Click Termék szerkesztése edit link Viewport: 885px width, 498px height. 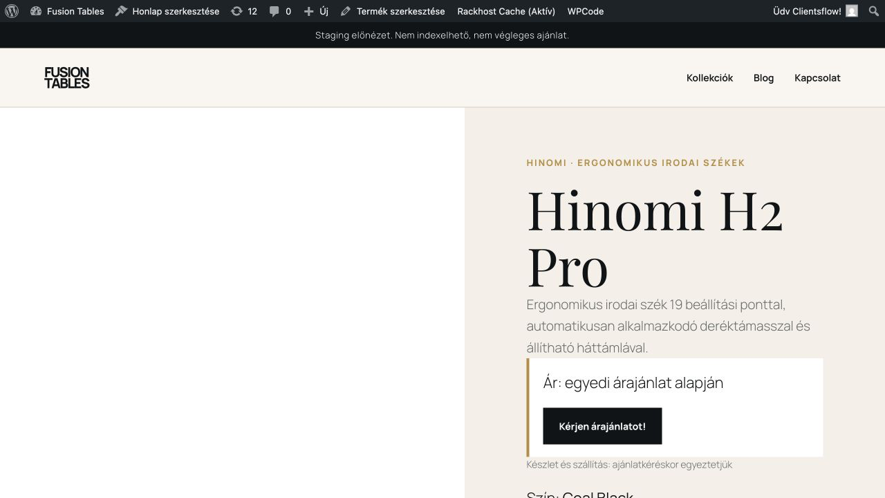pos(393,11)
